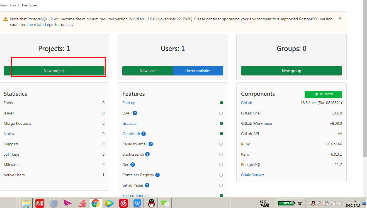
Task: Open the OmniAuth feature link
Action: (x=131, y=134)
